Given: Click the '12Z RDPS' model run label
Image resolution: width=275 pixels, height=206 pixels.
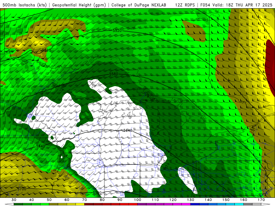Looking at the screenshot, I should (x=185, y=5).
